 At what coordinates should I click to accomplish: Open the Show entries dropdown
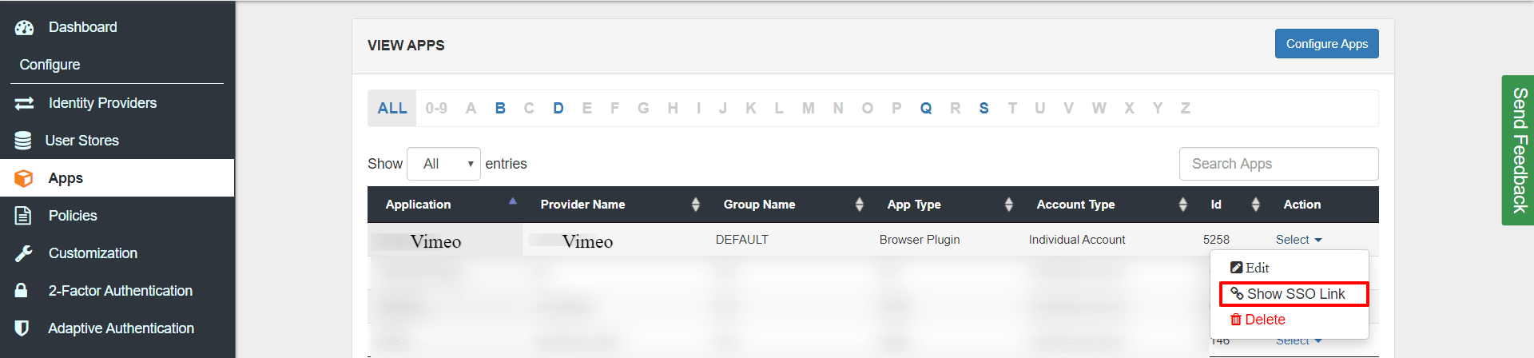click(443, 164)
